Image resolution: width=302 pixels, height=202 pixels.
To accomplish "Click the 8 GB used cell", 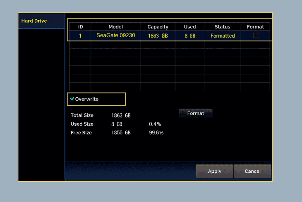I will pyautogui.click(x=190, y=35).
